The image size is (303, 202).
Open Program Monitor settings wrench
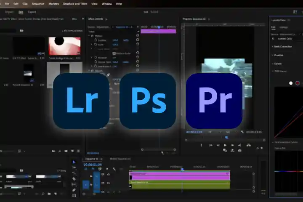242,132
